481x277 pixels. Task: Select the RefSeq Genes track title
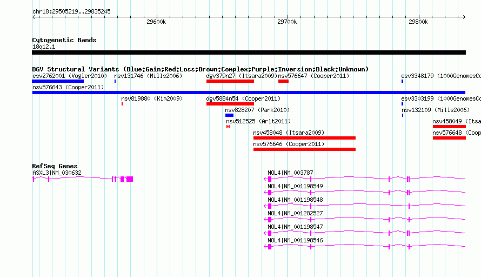point(55,166)
